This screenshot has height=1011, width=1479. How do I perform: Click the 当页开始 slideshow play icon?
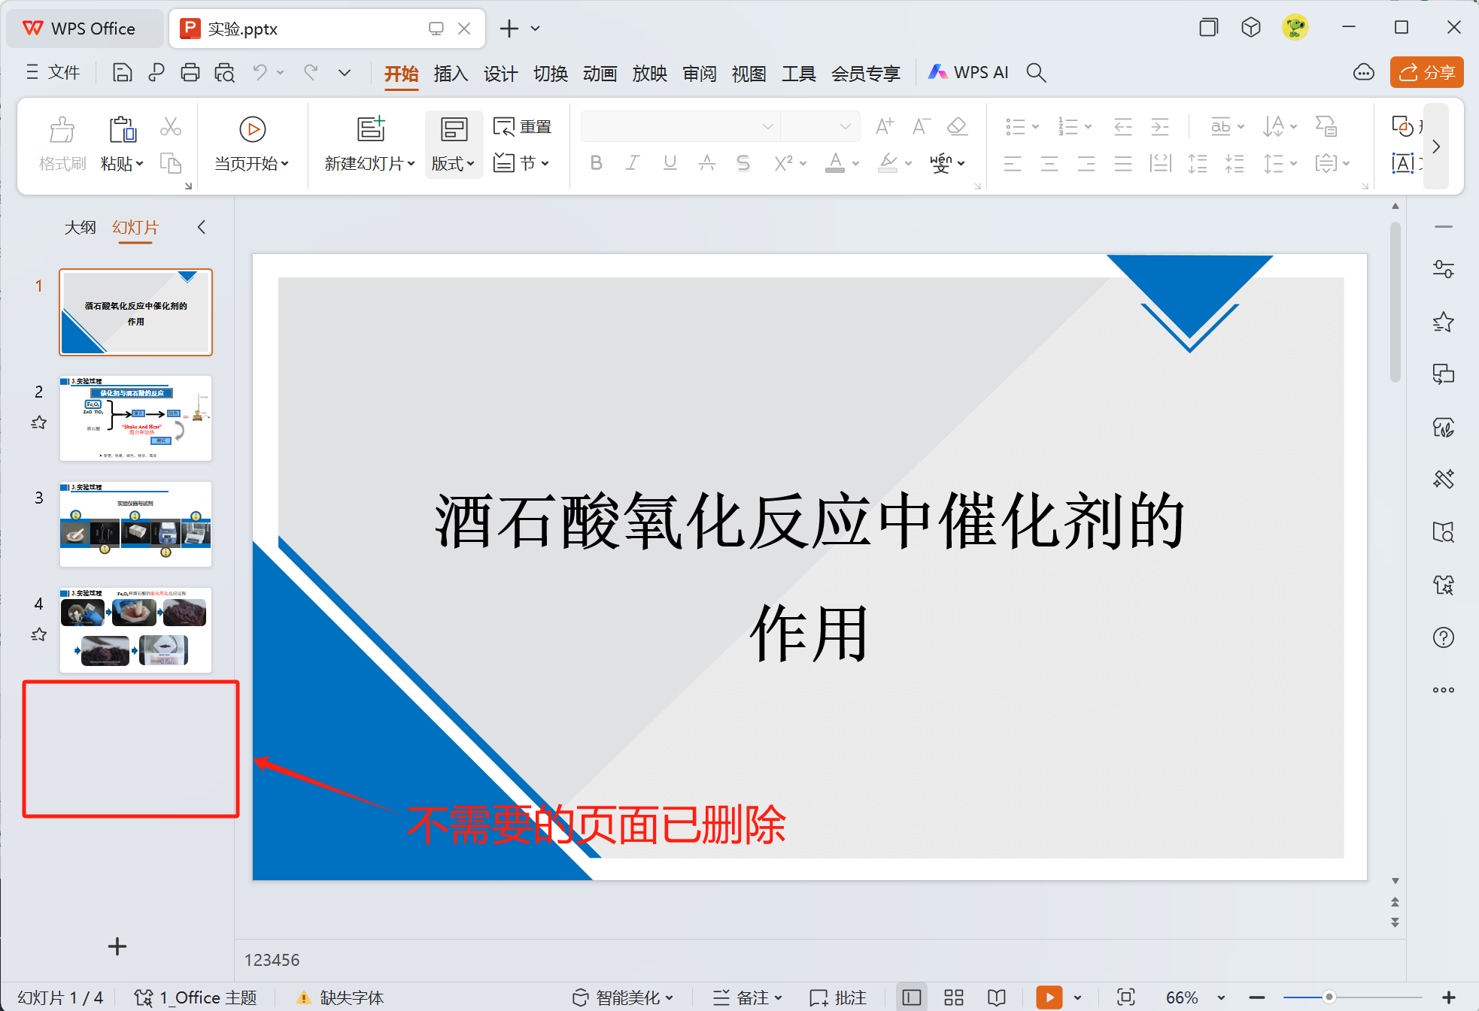tap(252, 129)
